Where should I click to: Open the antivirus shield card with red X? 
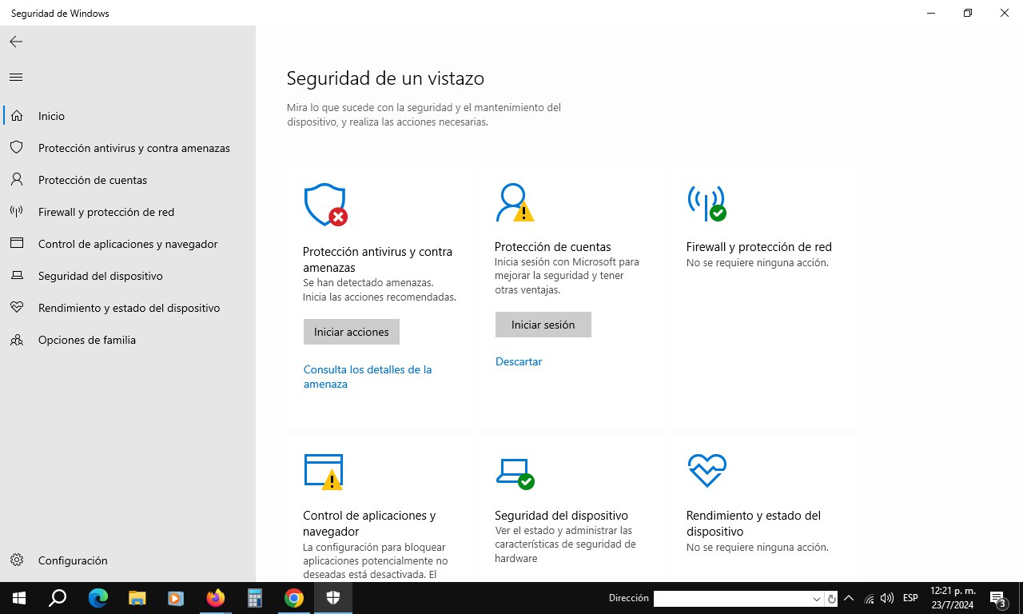pyautogui.click(x=325, y=205)
